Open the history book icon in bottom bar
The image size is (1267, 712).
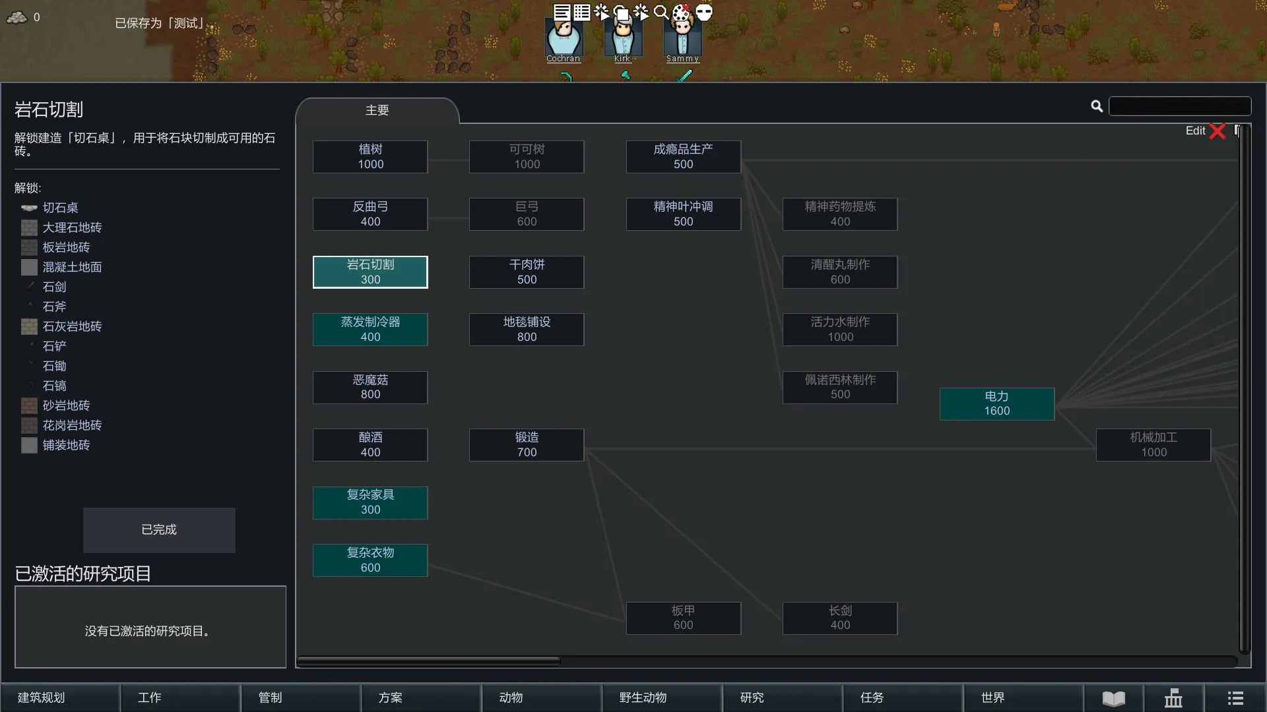[x=1113, y=697]
